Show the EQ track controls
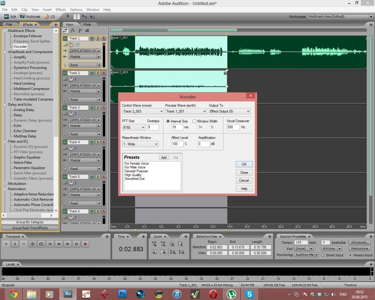The width and height of the screenshot is (375, 300). [x=87, y=30]
